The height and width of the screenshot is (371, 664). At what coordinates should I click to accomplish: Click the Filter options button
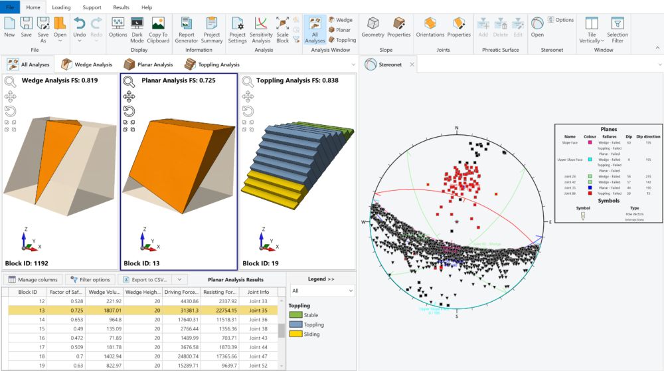90,280
